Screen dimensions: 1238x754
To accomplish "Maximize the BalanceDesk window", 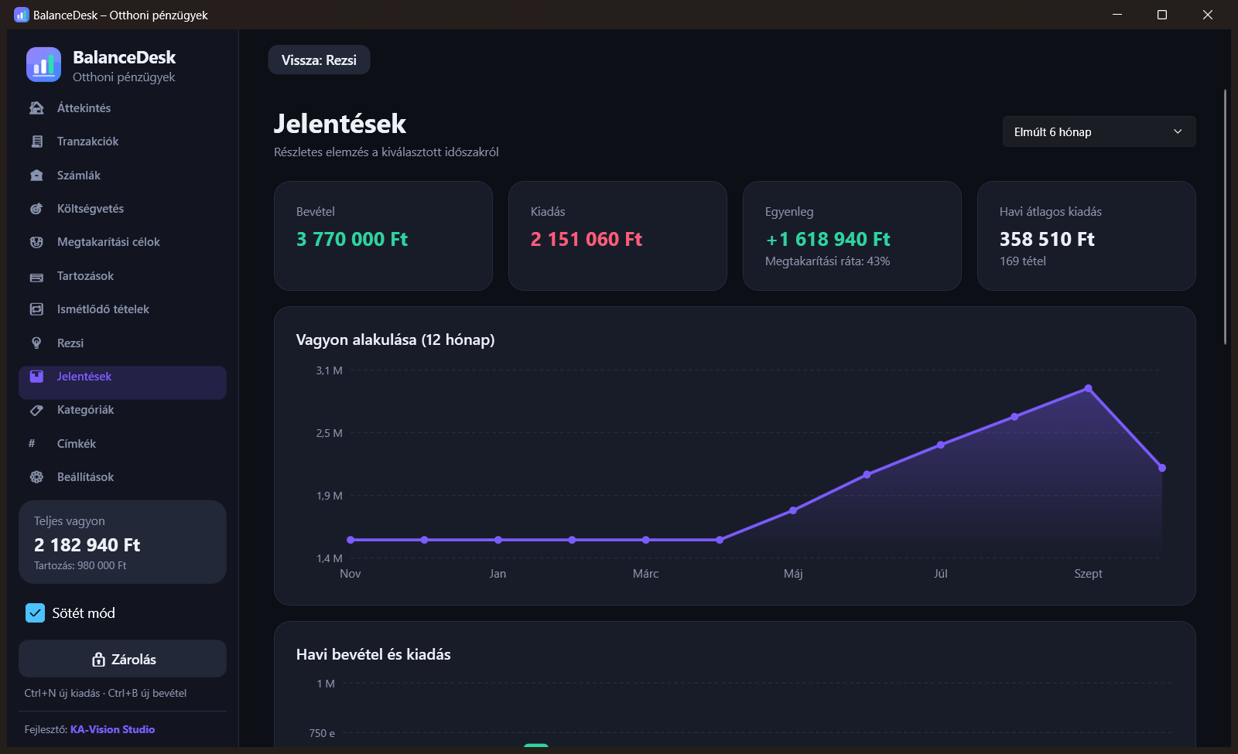I will (x=1161, y=15).
